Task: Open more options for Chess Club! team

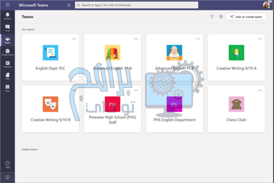Action: (x=260, y=90)
